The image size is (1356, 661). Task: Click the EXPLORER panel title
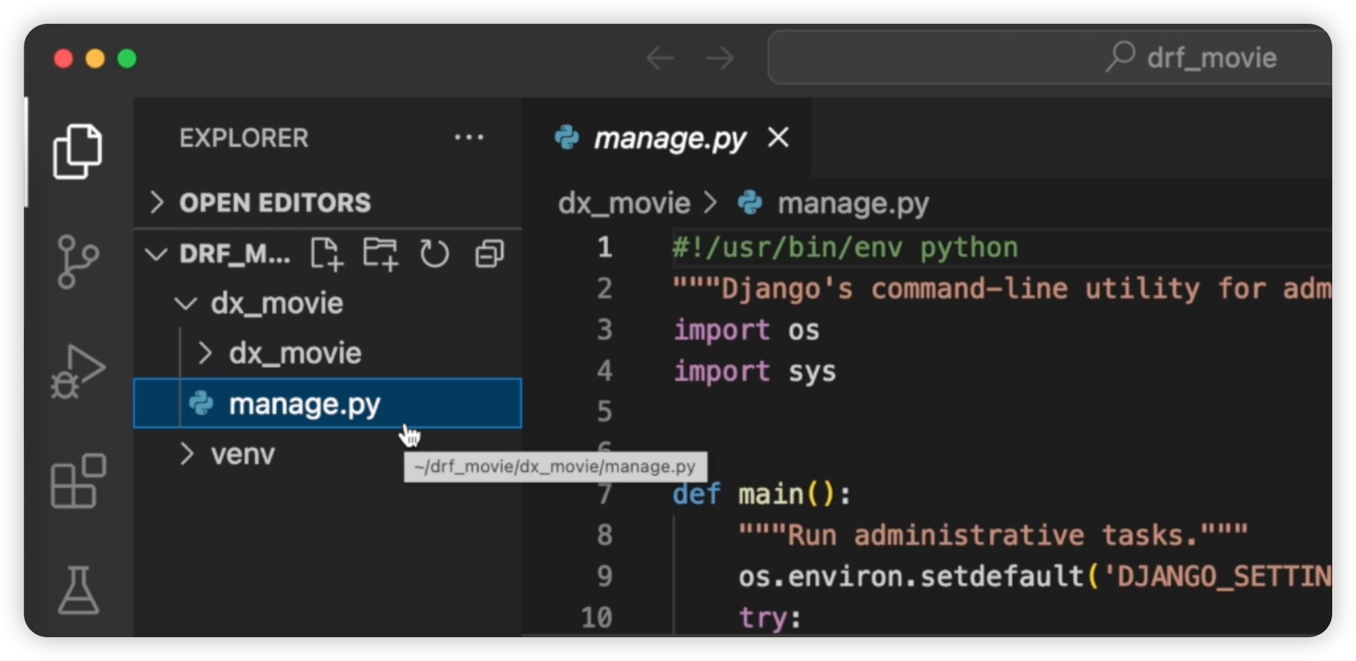pos(244,138)
